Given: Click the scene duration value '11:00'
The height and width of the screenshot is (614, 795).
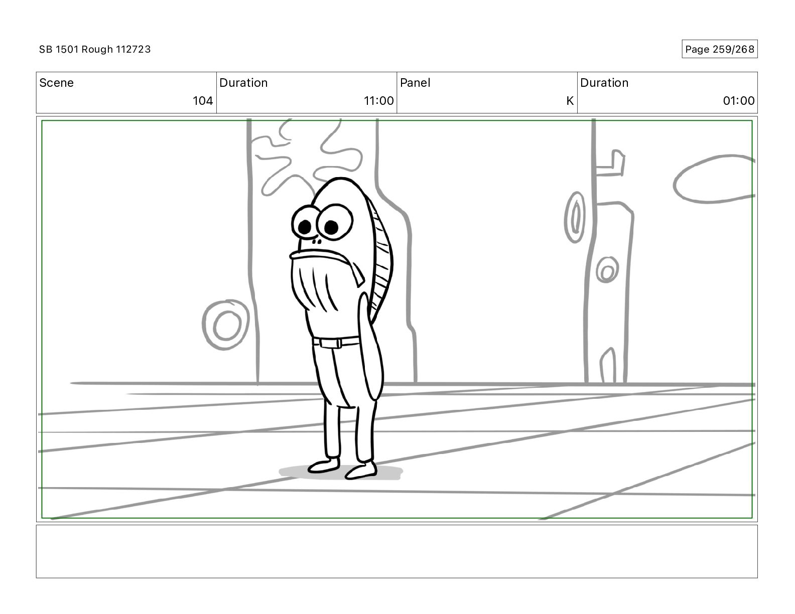Looking at the screenshot, I should click(378, 101).
